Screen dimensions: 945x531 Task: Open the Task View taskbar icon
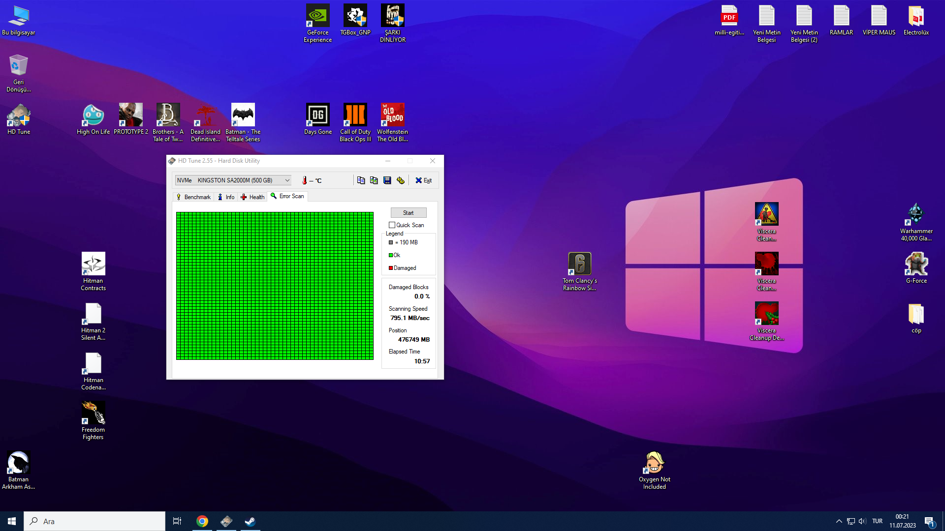coord(177,521)
